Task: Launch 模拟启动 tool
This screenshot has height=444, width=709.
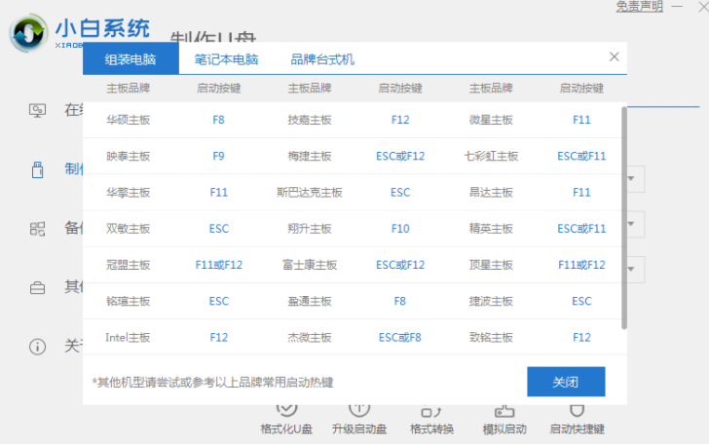Action: tap(504, 419)
